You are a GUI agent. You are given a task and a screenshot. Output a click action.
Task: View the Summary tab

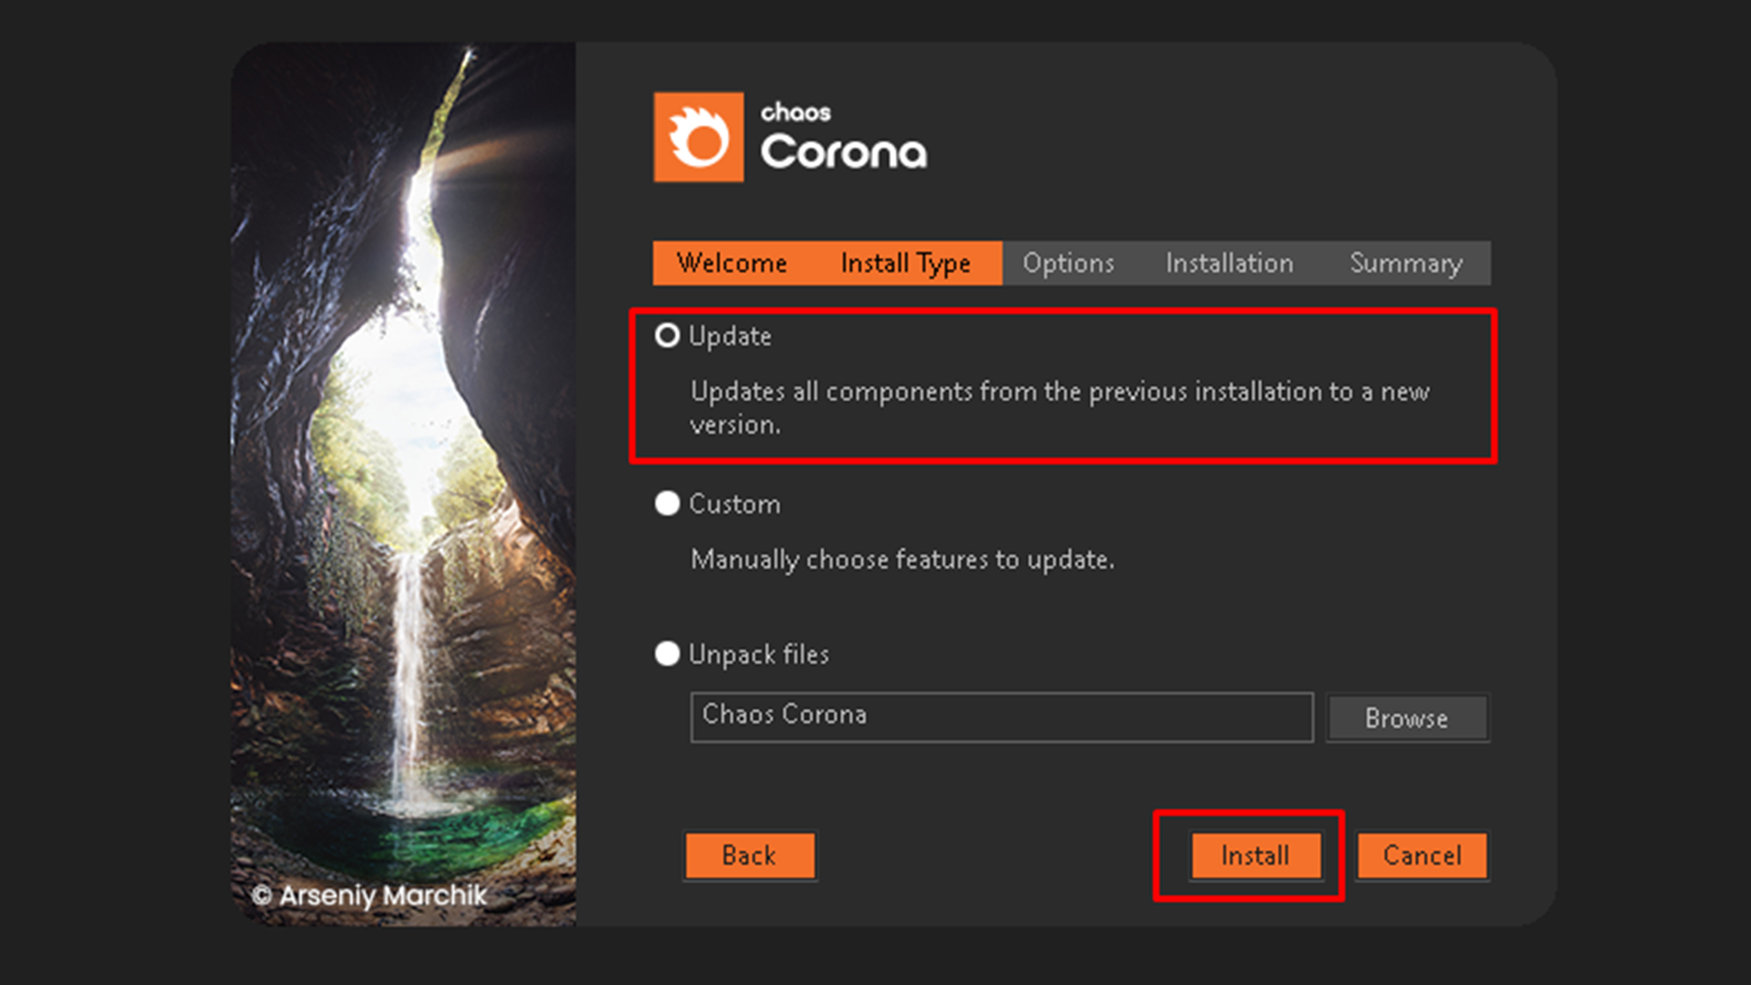[1405, 263]
